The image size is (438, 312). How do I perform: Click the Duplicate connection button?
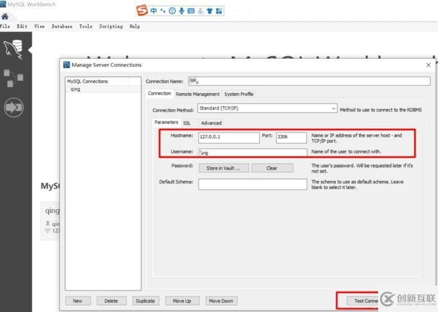(x=145, y=301)
